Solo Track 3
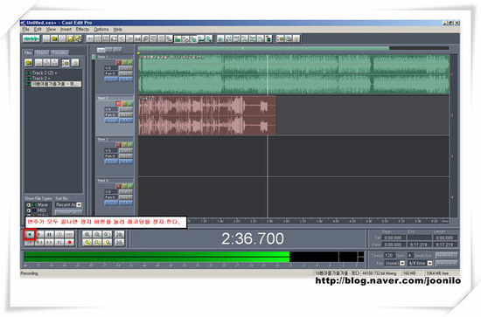Viewport: 481px width, 317px height. coord(124,145)
